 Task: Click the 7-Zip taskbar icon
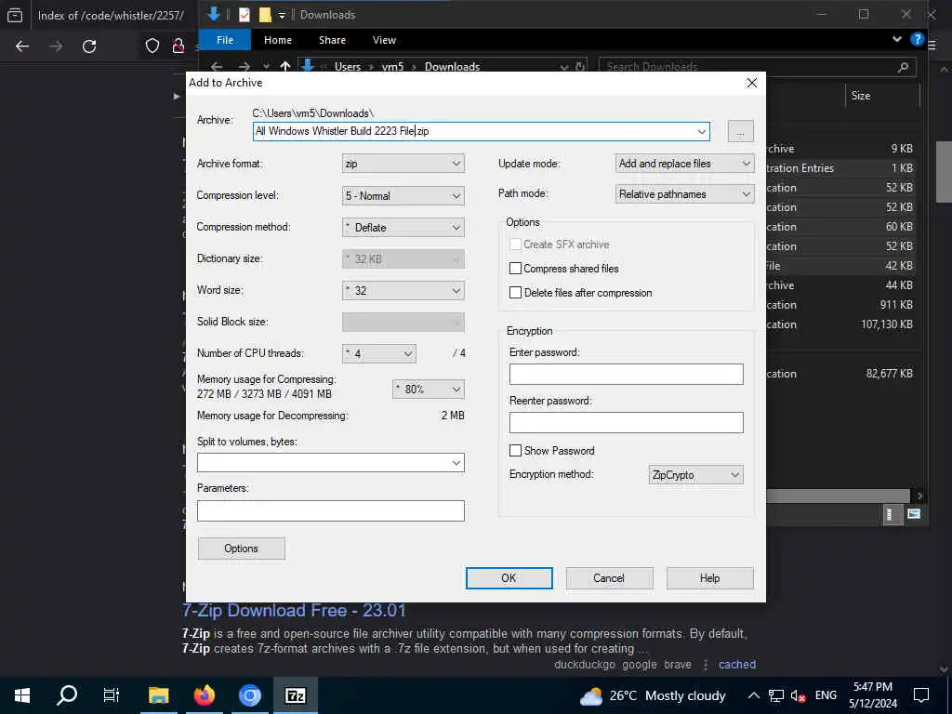coord(295,695)
